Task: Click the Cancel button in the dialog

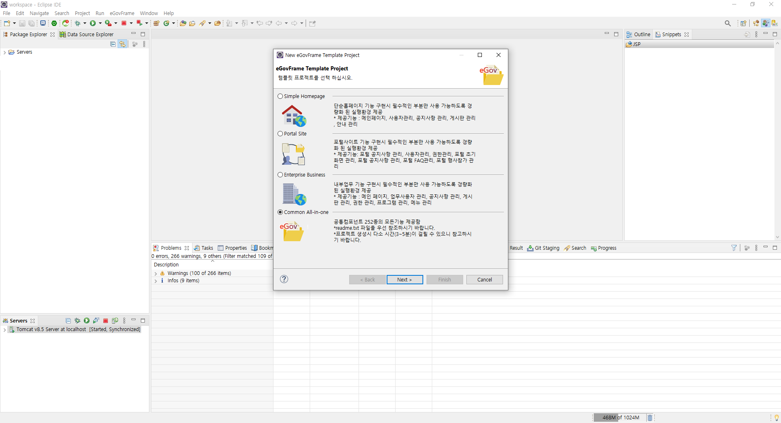Action: 484,279
